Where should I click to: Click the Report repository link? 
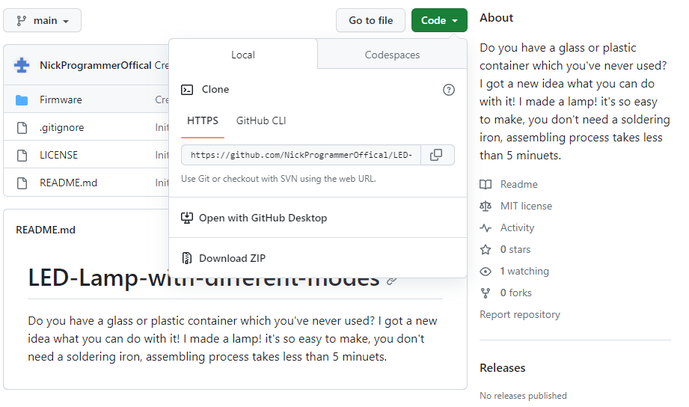520,315
